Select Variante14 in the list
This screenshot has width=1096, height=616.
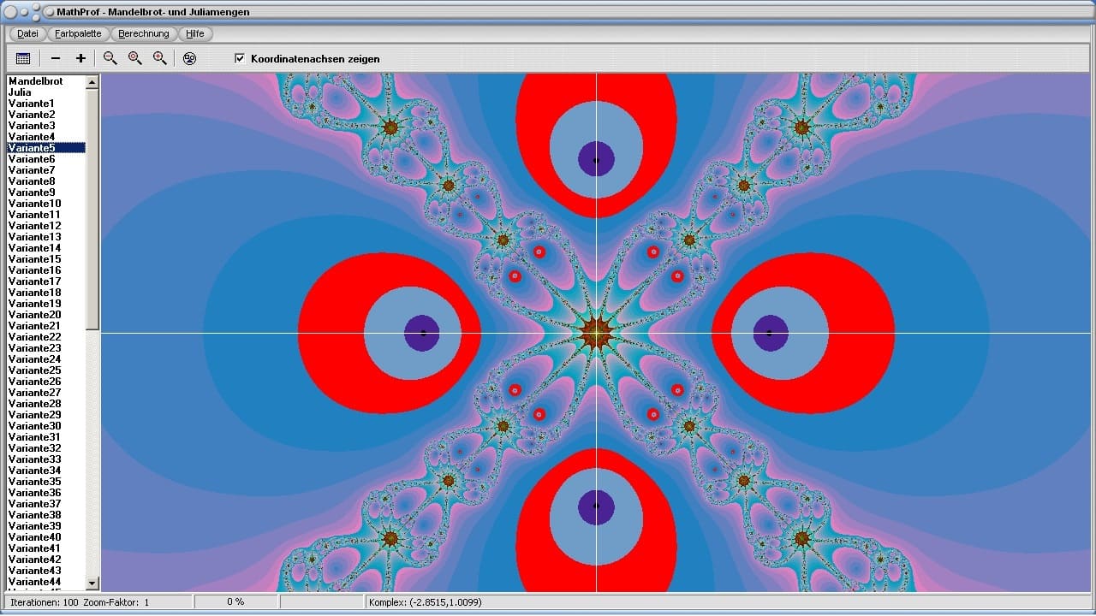(34, 248)
